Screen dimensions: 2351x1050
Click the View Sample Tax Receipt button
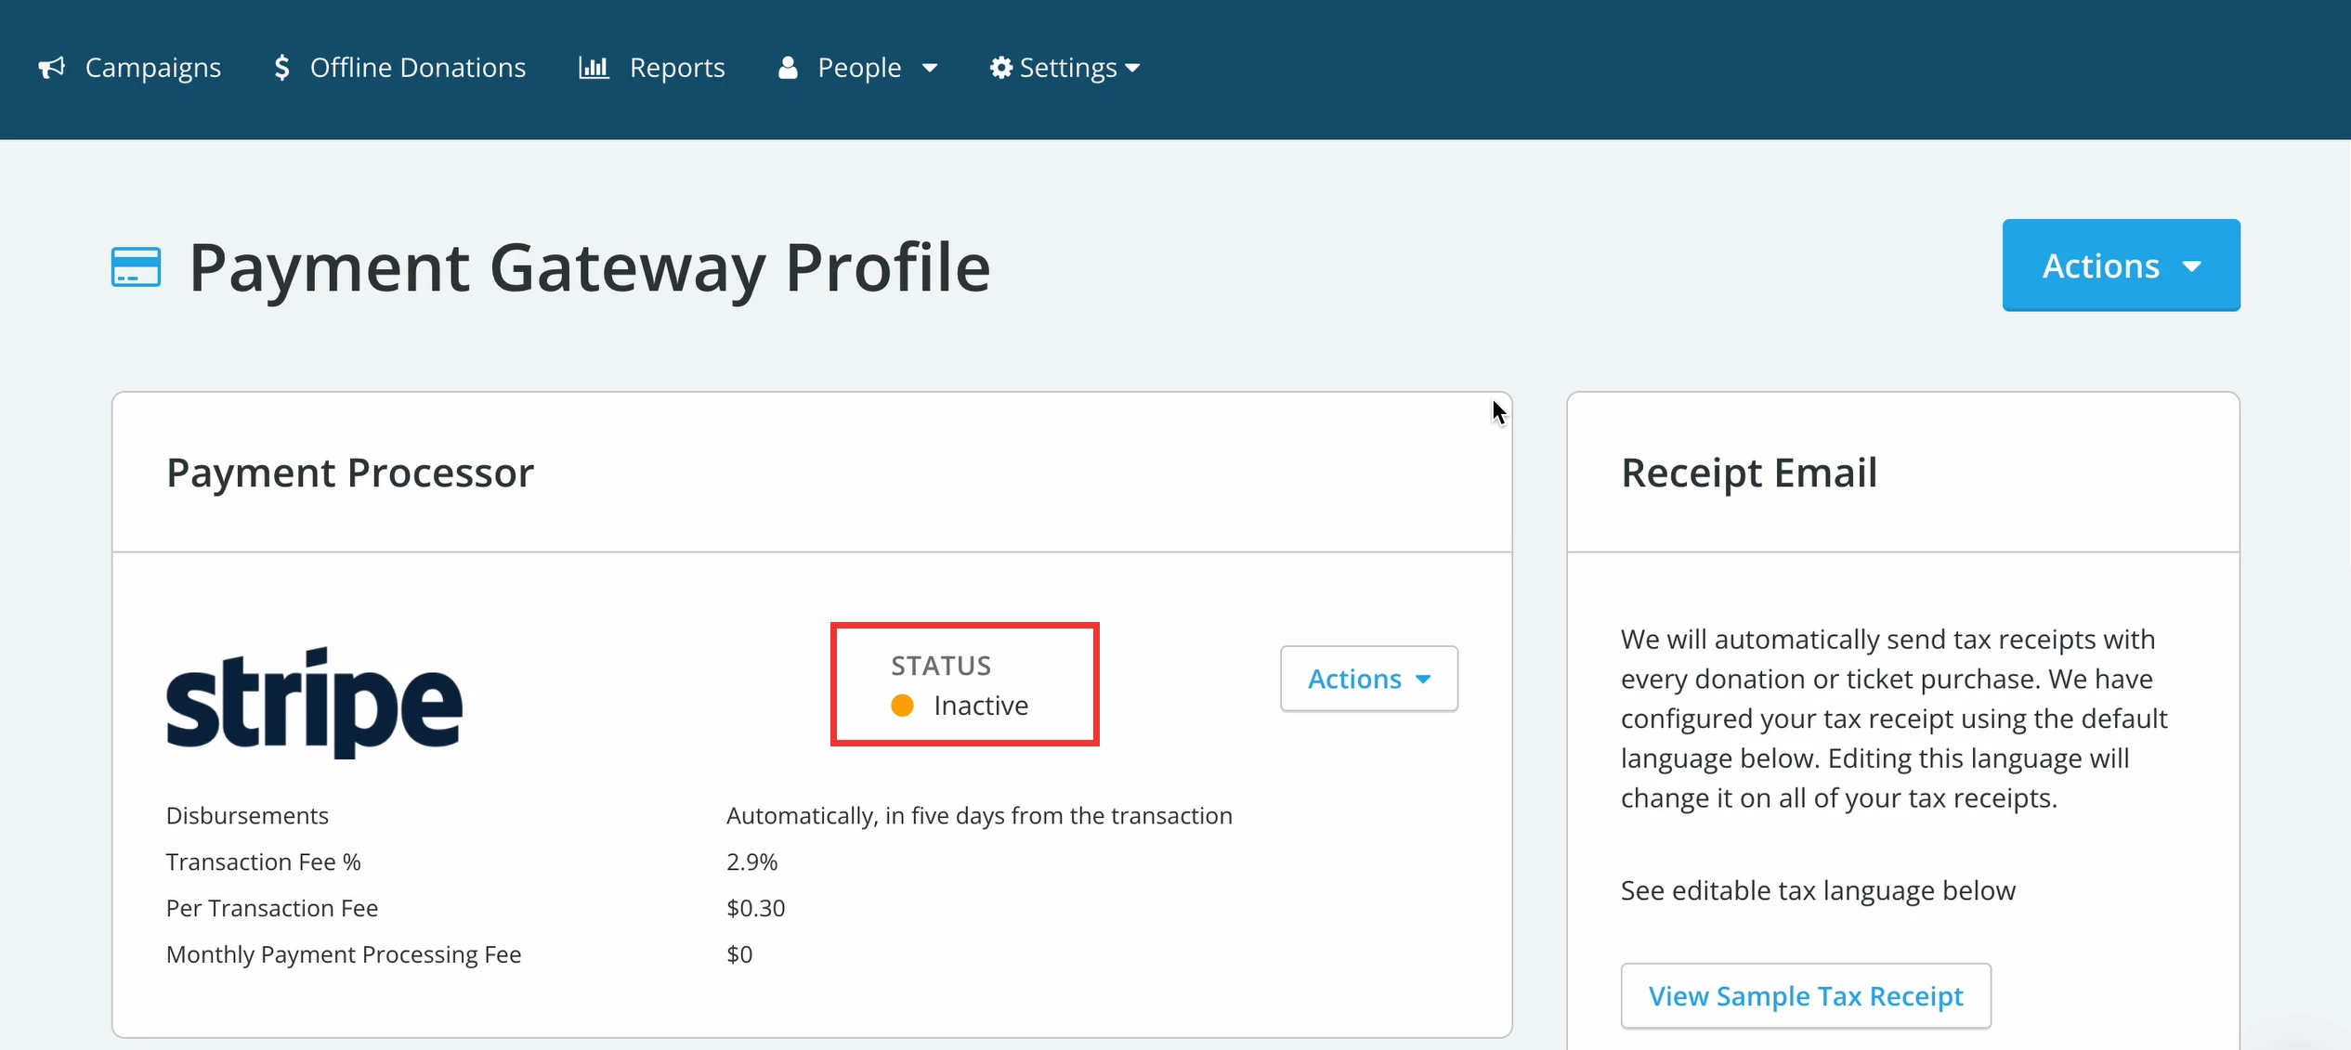point(1805,995)
